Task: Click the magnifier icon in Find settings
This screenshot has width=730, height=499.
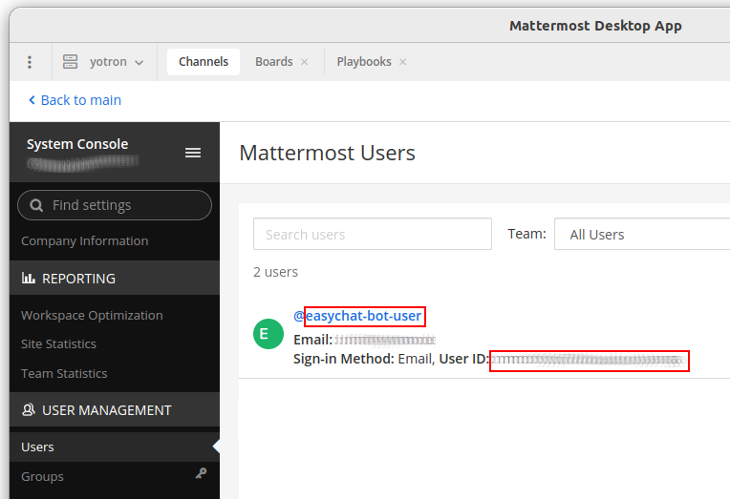Action: point(36,205)
